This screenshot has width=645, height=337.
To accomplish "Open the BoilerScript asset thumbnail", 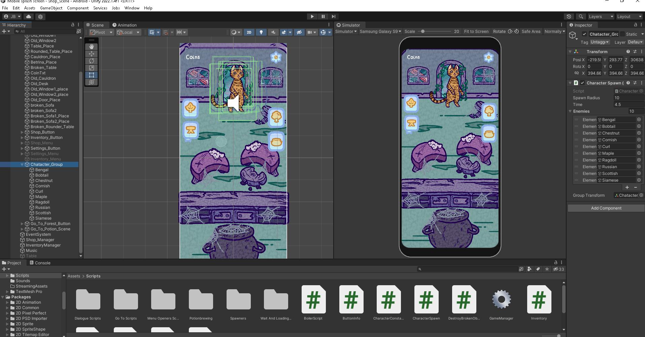I will click(x=313, y=299).
